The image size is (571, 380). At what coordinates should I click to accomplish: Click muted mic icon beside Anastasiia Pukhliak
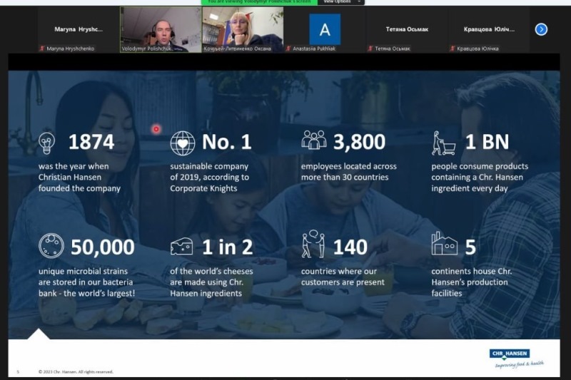[x=288, y=48]
